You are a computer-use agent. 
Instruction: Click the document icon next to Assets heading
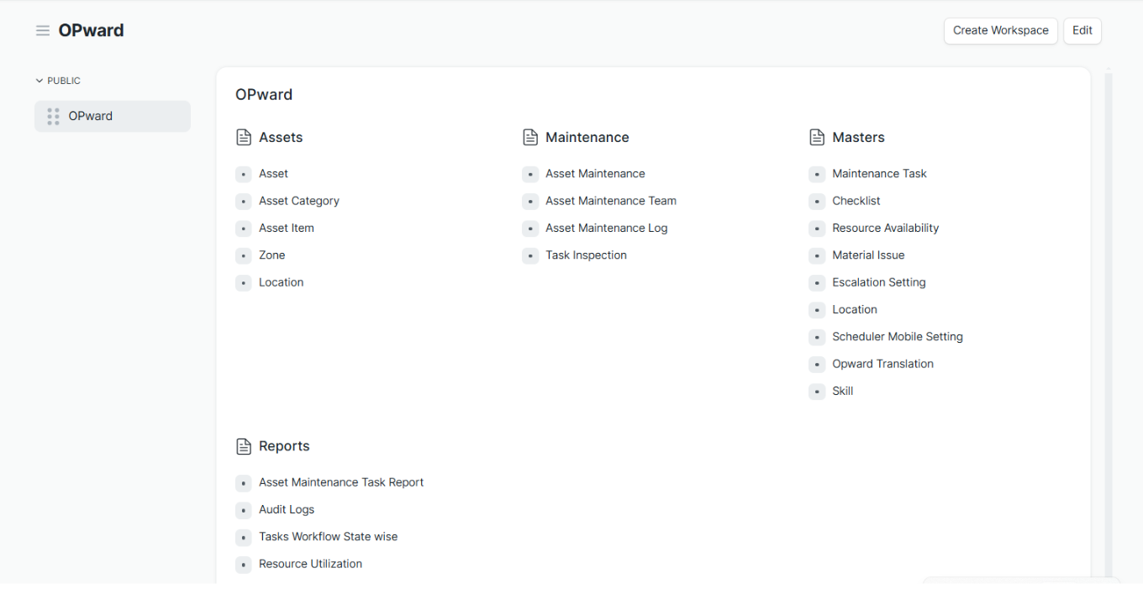click(x=244, y=138)
